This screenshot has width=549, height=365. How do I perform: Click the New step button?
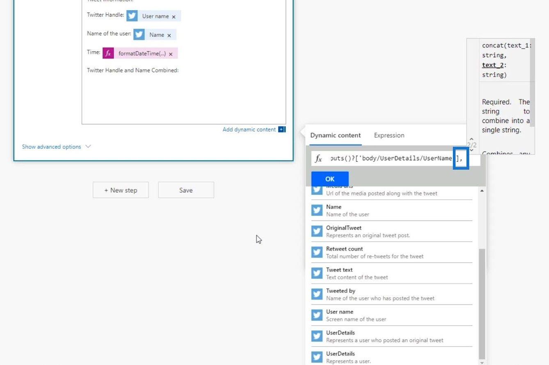pyautogui.click(x=121, y=190)
